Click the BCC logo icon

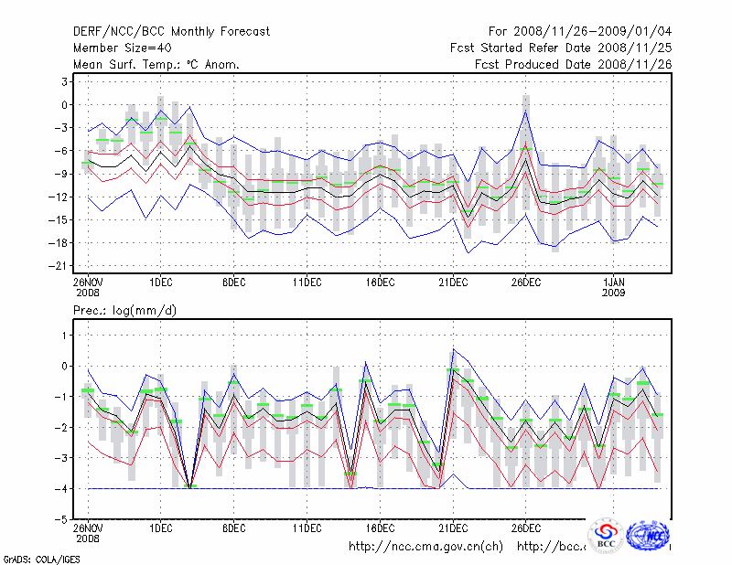pyautogui.click(x=606, y=537)
